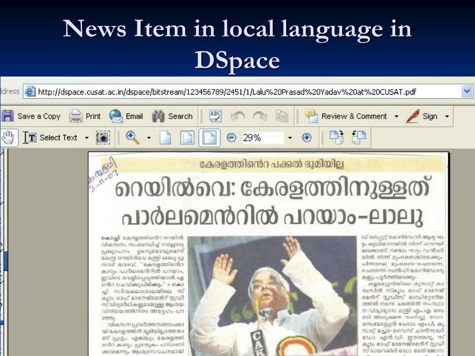Click the zoom in plus button

click(307, 138)
